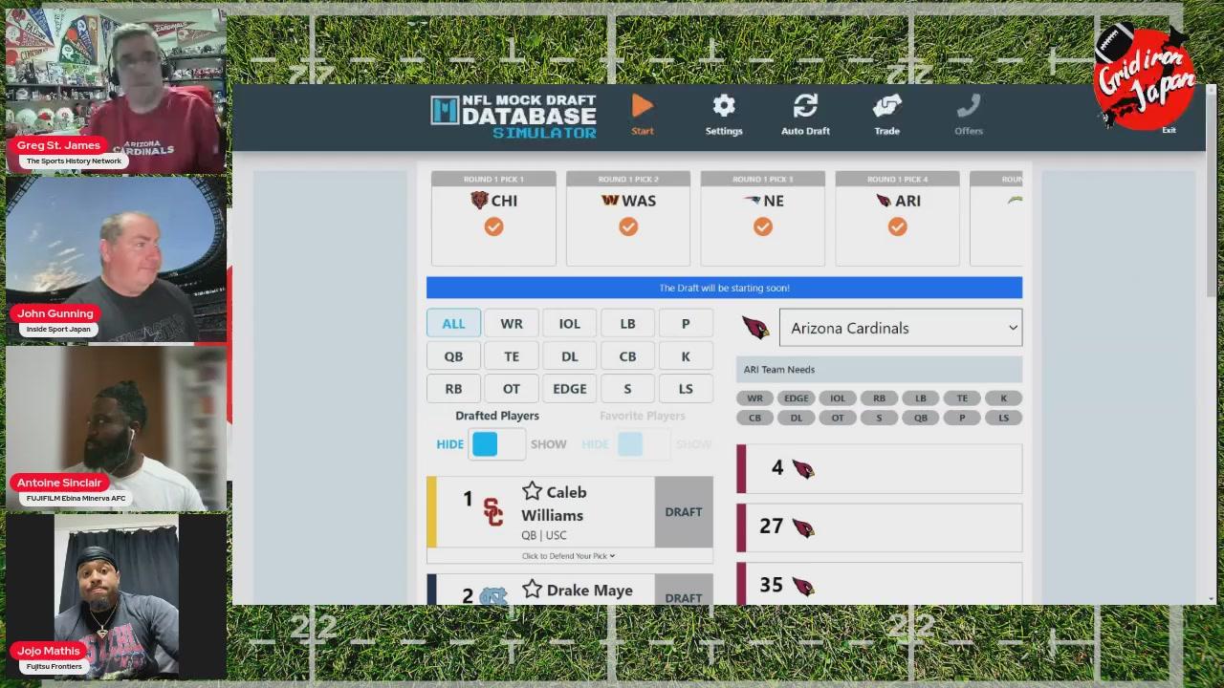Toggle the WAS pick checkmark
Viewport: 1224px width, 688px height.
pyautogui.click(x=628, y=226)
